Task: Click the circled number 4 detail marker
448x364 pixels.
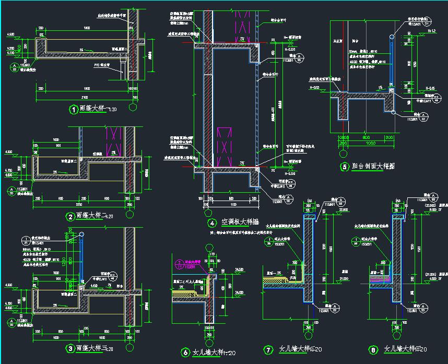Action: coord(211,223)
